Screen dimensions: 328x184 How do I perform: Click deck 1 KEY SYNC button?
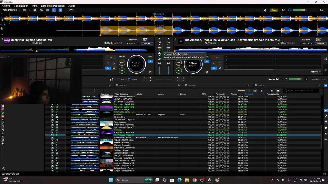point(133,40)
